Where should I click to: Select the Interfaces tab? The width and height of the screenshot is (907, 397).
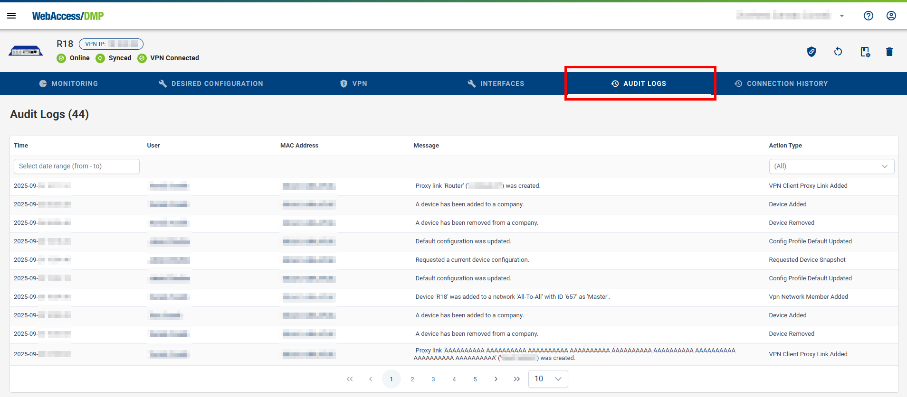496,83
